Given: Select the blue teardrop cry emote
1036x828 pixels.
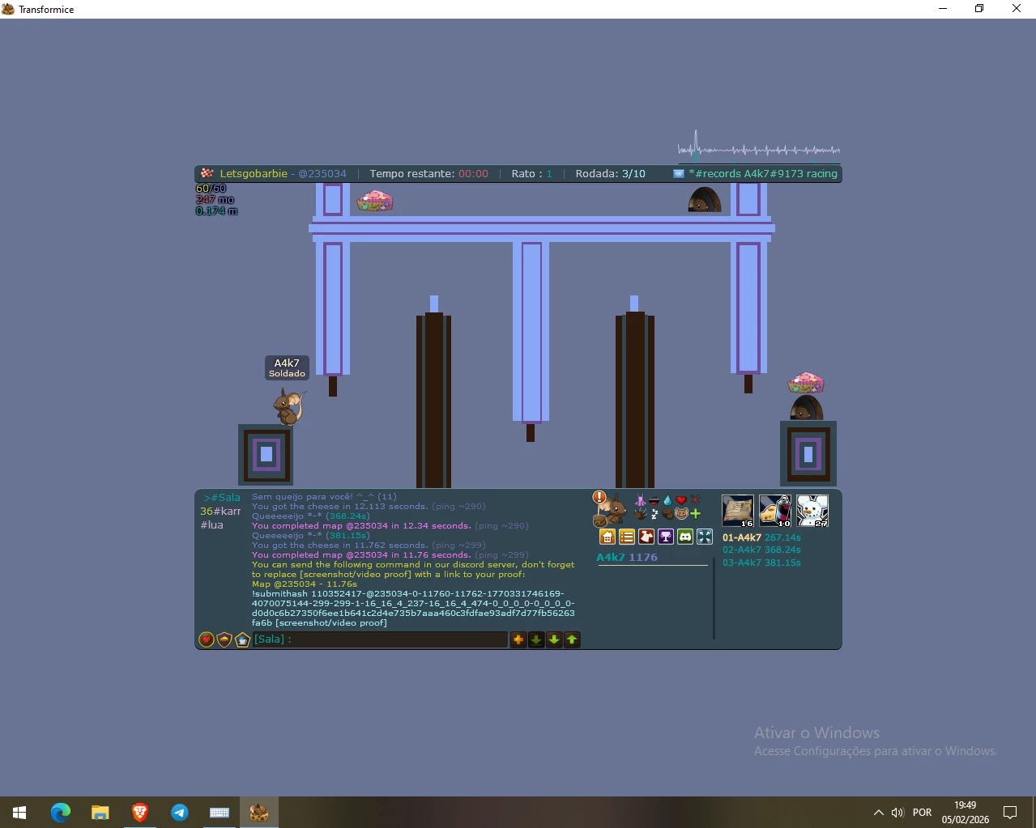Looking at the screenshot, I should coord(667,500).
